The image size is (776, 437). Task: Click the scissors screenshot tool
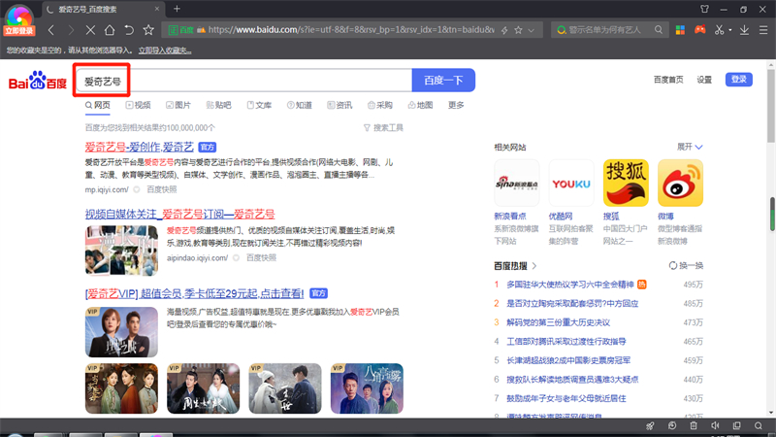coord(719,30)
